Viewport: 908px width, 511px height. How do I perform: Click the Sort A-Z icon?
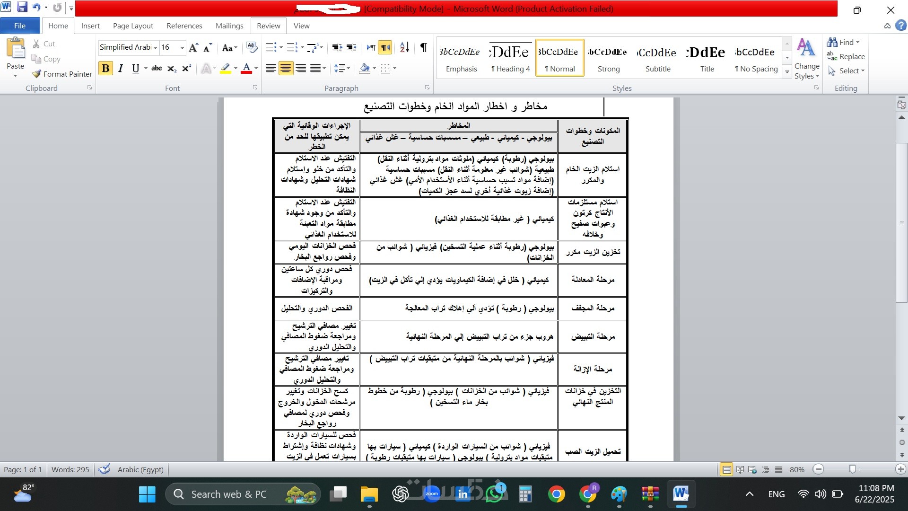(404, 47)
